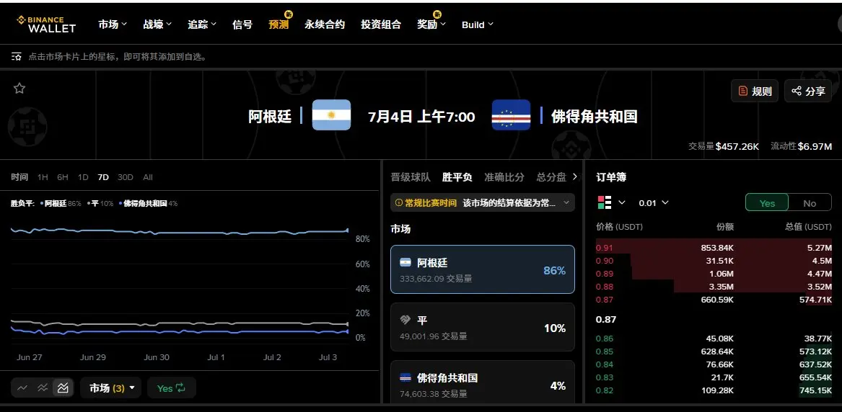Click the watchlist star icon in the hint bar
The height and width of the screenshot is (412, 842).
(x=17, y=56)
